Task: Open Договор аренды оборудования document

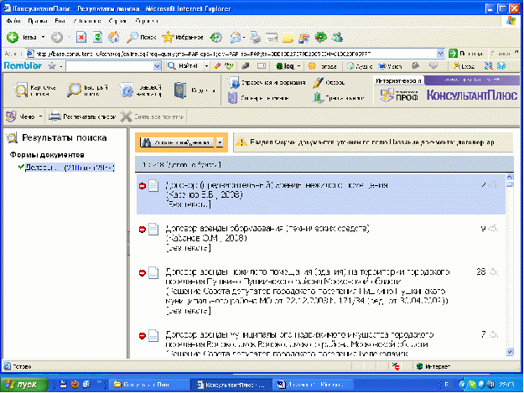Action: [x=267, y=229]
